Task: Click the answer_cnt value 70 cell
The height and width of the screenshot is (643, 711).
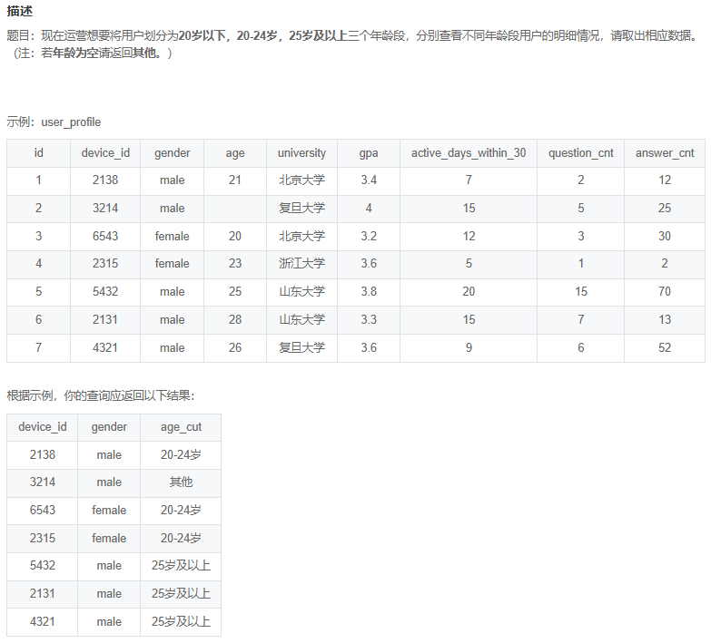Action: point(664,292)
